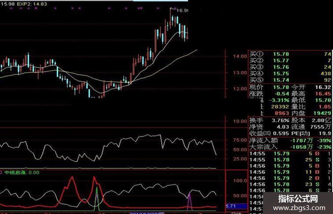Click the 买③ bid price 15.76
The height and width of the screenshot is (214, 333).
281,67
